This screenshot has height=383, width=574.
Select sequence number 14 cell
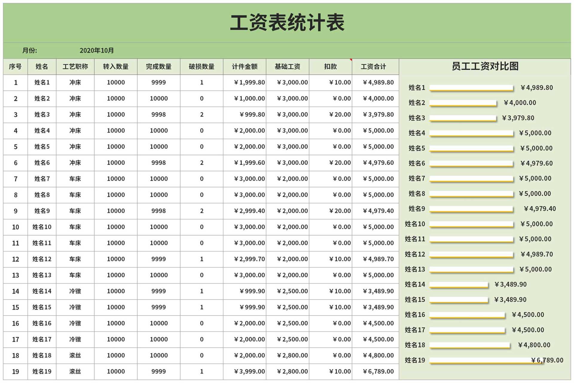point(16,291)
